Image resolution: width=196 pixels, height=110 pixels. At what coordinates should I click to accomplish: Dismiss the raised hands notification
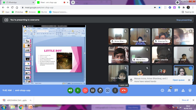(x=189, y=80)
